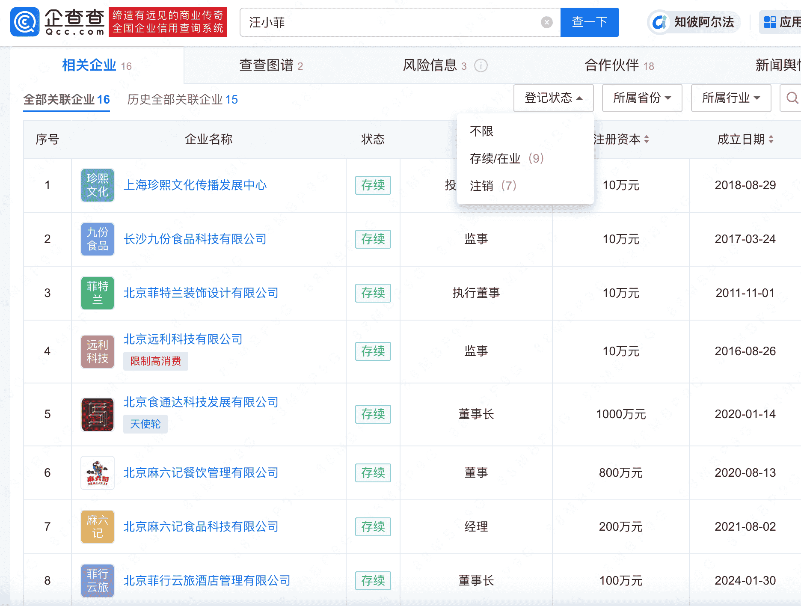Click the 应用 apps icon
The image size is (801, 606).
coord(770,22)
